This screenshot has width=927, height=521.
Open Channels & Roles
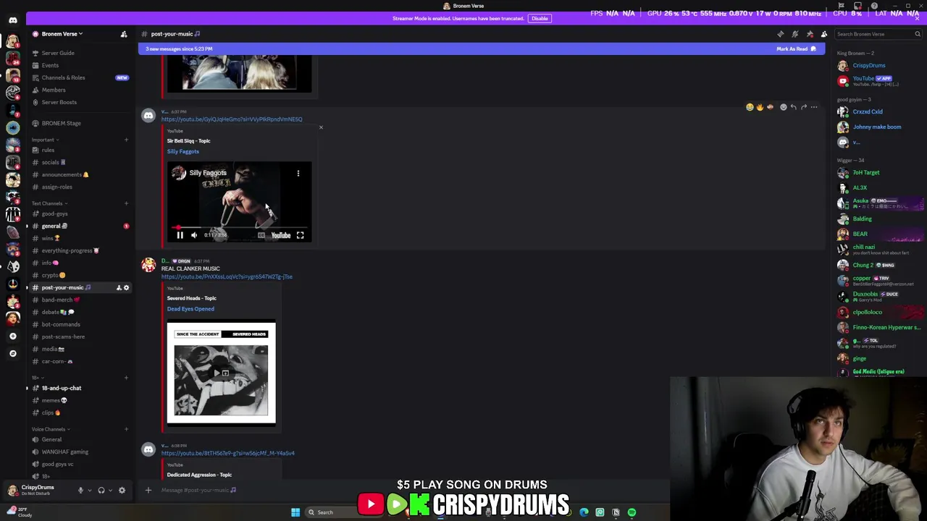point(79,77)
